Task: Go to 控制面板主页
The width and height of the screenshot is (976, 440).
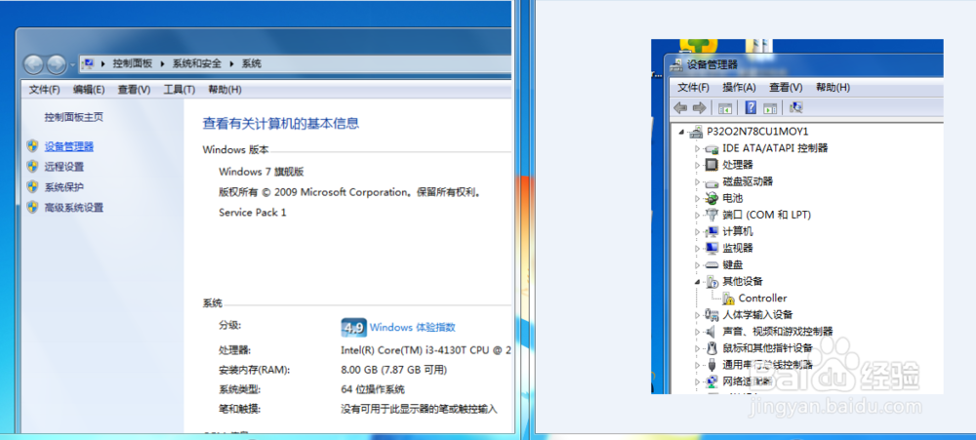Action: (74, 117)
